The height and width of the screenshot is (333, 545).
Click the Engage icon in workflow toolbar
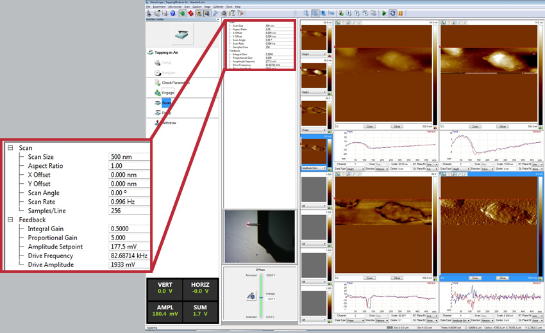[157, 93]
